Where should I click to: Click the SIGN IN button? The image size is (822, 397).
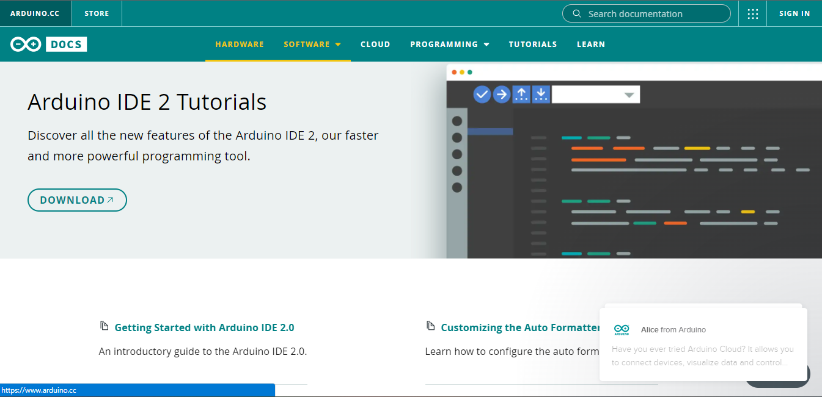(x=794, y=13)
